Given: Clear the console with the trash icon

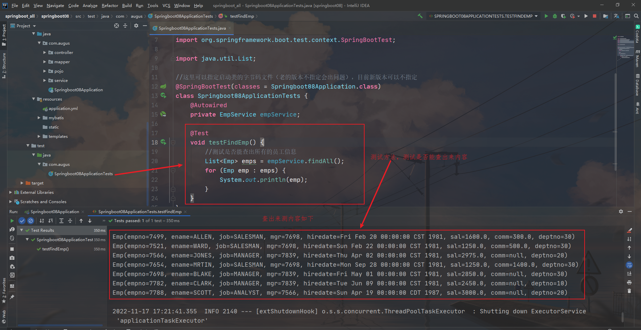Looking at the screenshot, I should coord(629,291).
